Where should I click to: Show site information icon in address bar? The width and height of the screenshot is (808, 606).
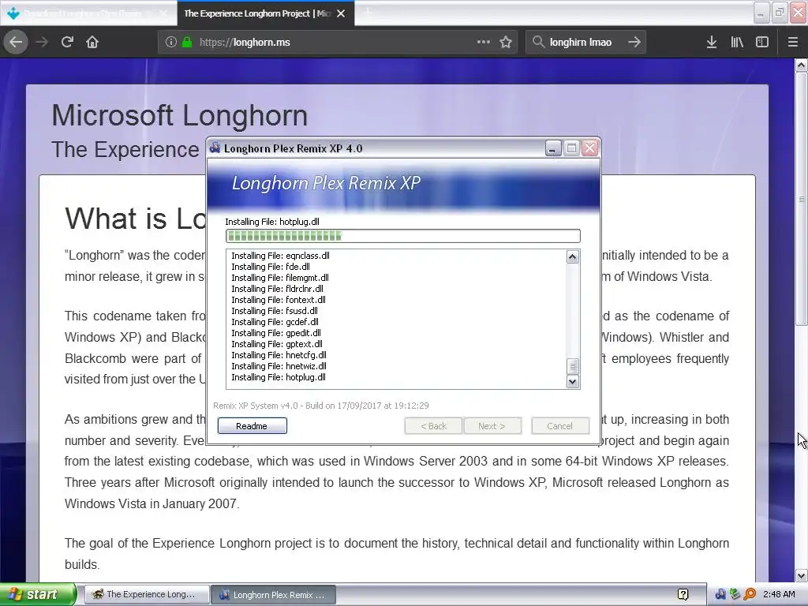(170, 42)
